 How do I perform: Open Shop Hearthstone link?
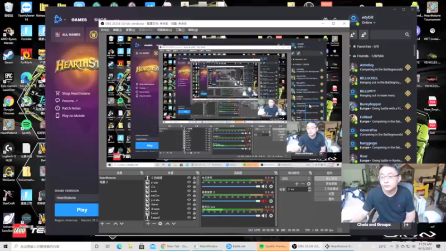tap(72, 93)
